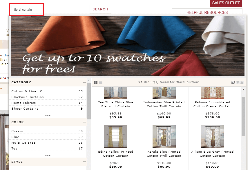Filter results by Cream color
250x170 pixels.
17,131
